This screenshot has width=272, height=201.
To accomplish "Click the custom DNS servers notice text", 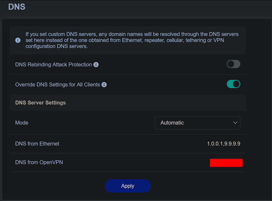I will pos(132,40).
